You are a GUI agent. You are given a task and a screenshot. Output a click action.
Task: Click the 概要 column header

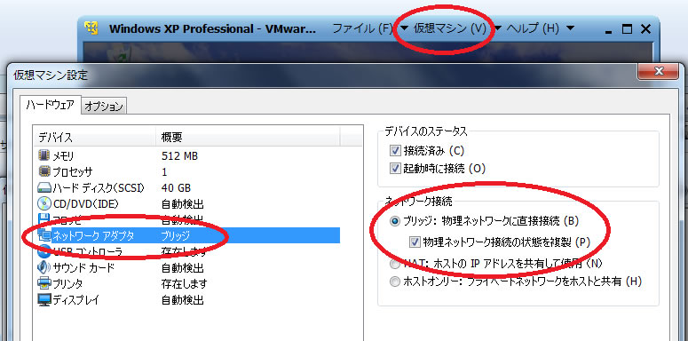point(248,138)
